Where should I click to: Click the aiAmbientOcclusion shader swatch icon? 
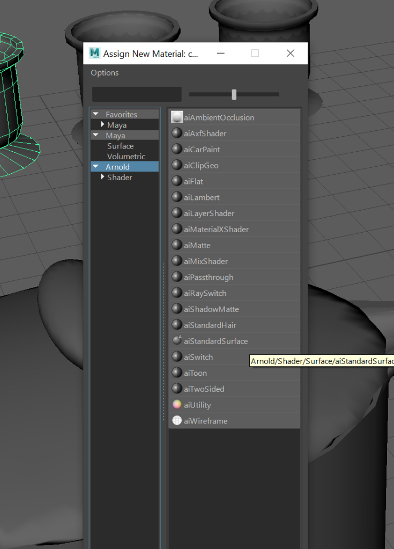click(x=177, y=117)
